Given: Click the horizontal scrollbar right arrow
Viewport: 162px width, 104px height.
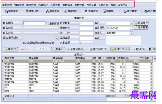Looking at the screenshot, I should click(x=152, y=99).
